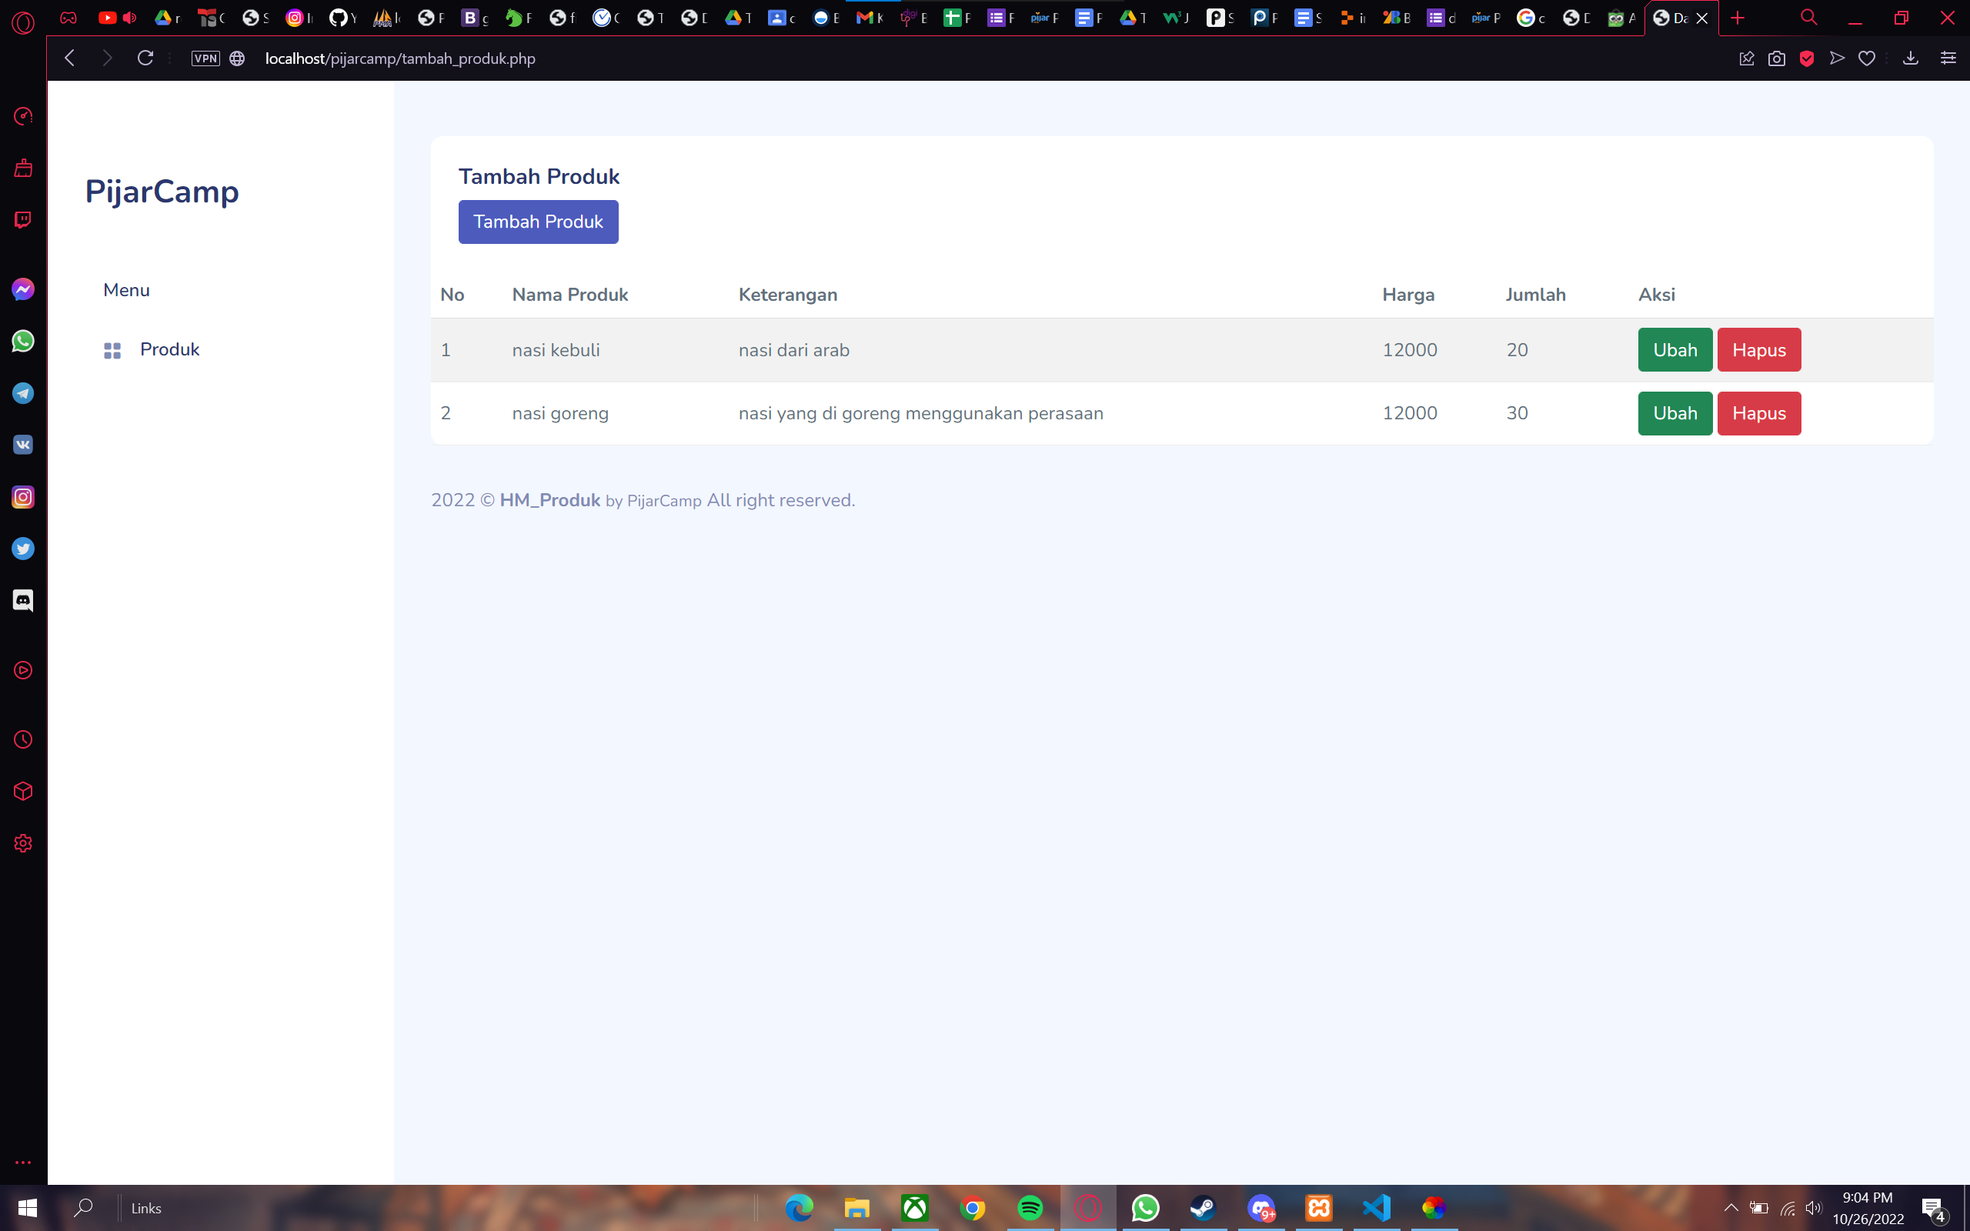This screenshot has height=1231, width=1970.
Task: Open Instagram in the Opera sidebar
Action: click(23, 497)
